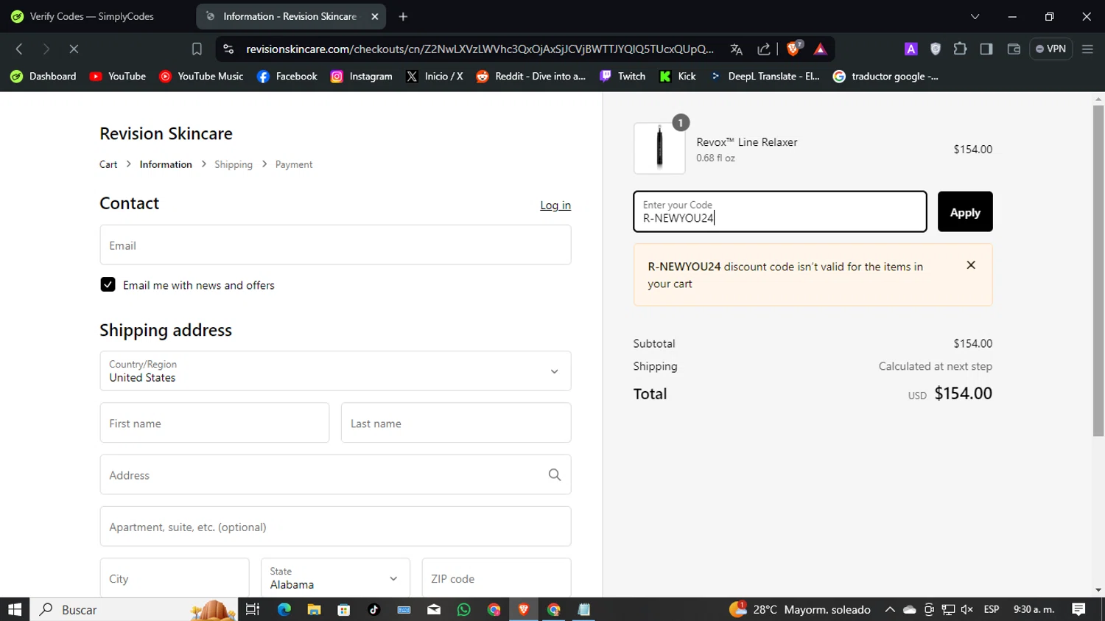1105x621 pixels.
Task: Expand the Country/Region dropdown
Action: click(335, 371)
